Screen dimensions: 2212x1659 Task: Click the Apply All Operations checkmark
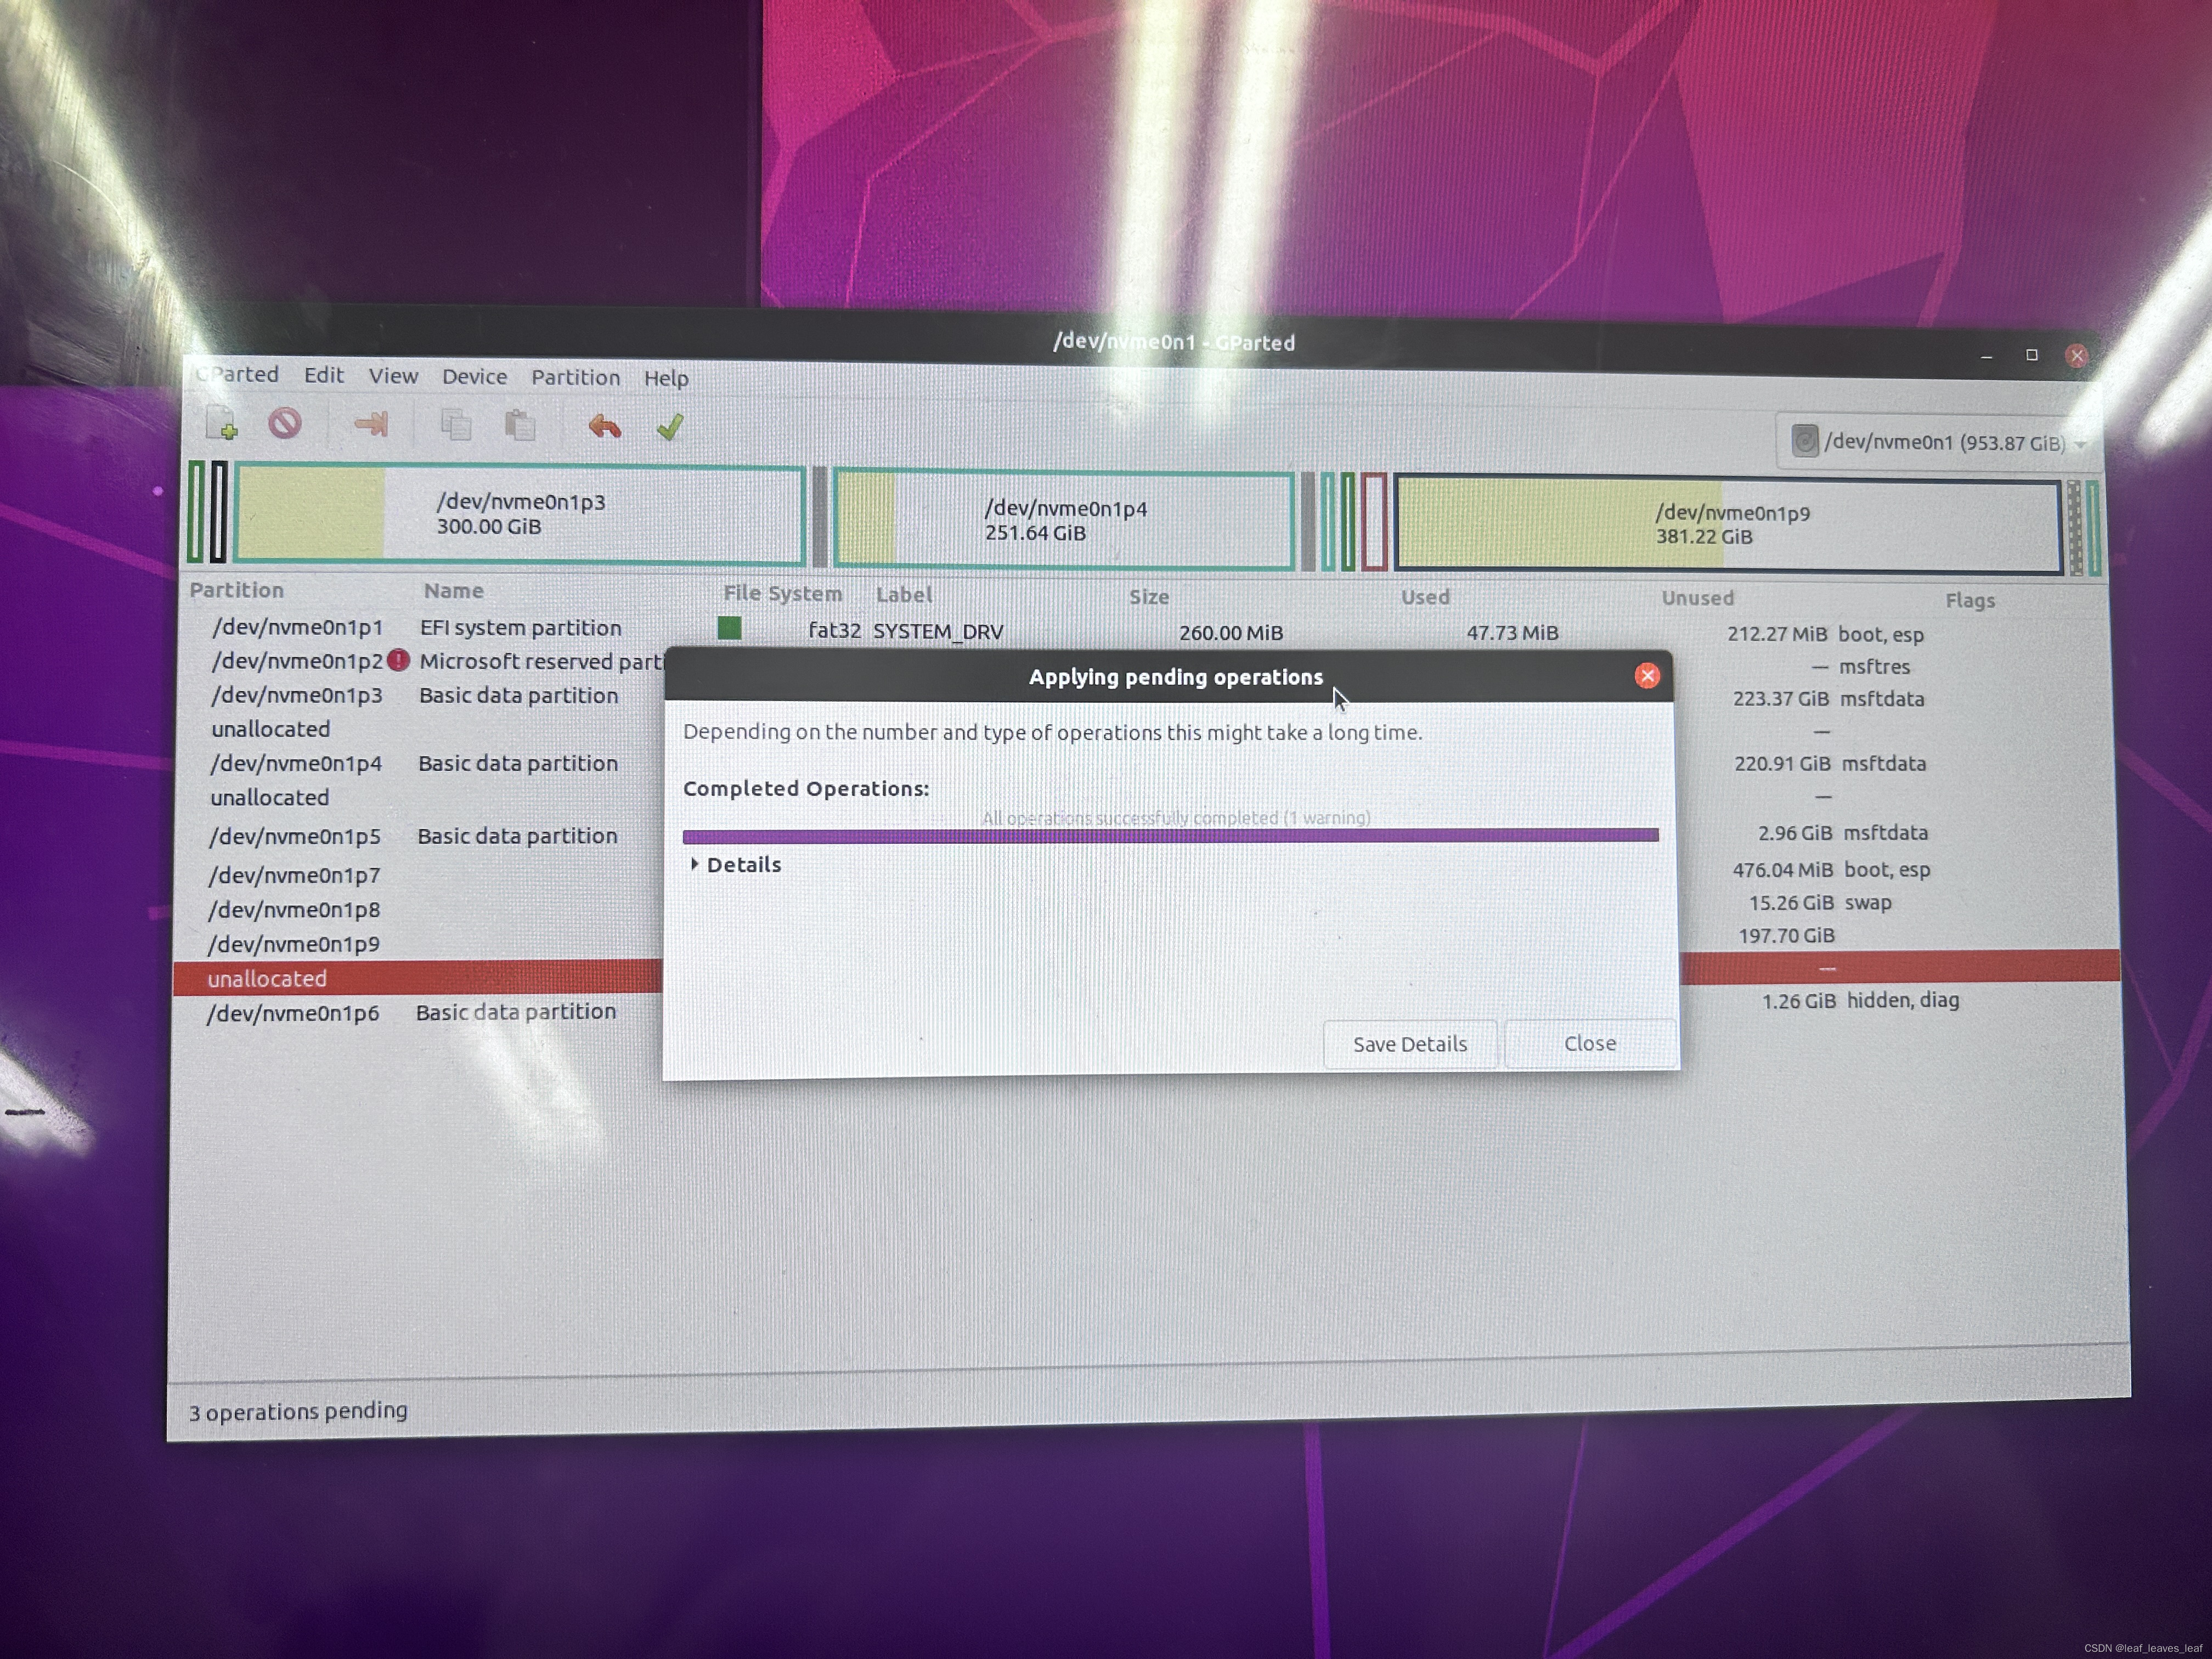670,427
